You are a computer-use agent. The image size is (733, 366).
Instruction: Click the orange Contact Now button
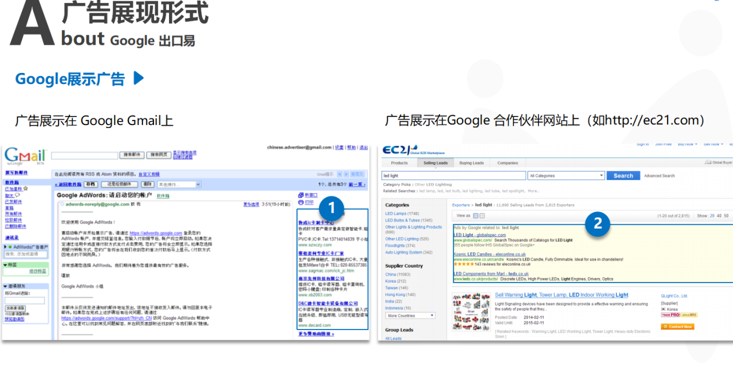point(677,327)
